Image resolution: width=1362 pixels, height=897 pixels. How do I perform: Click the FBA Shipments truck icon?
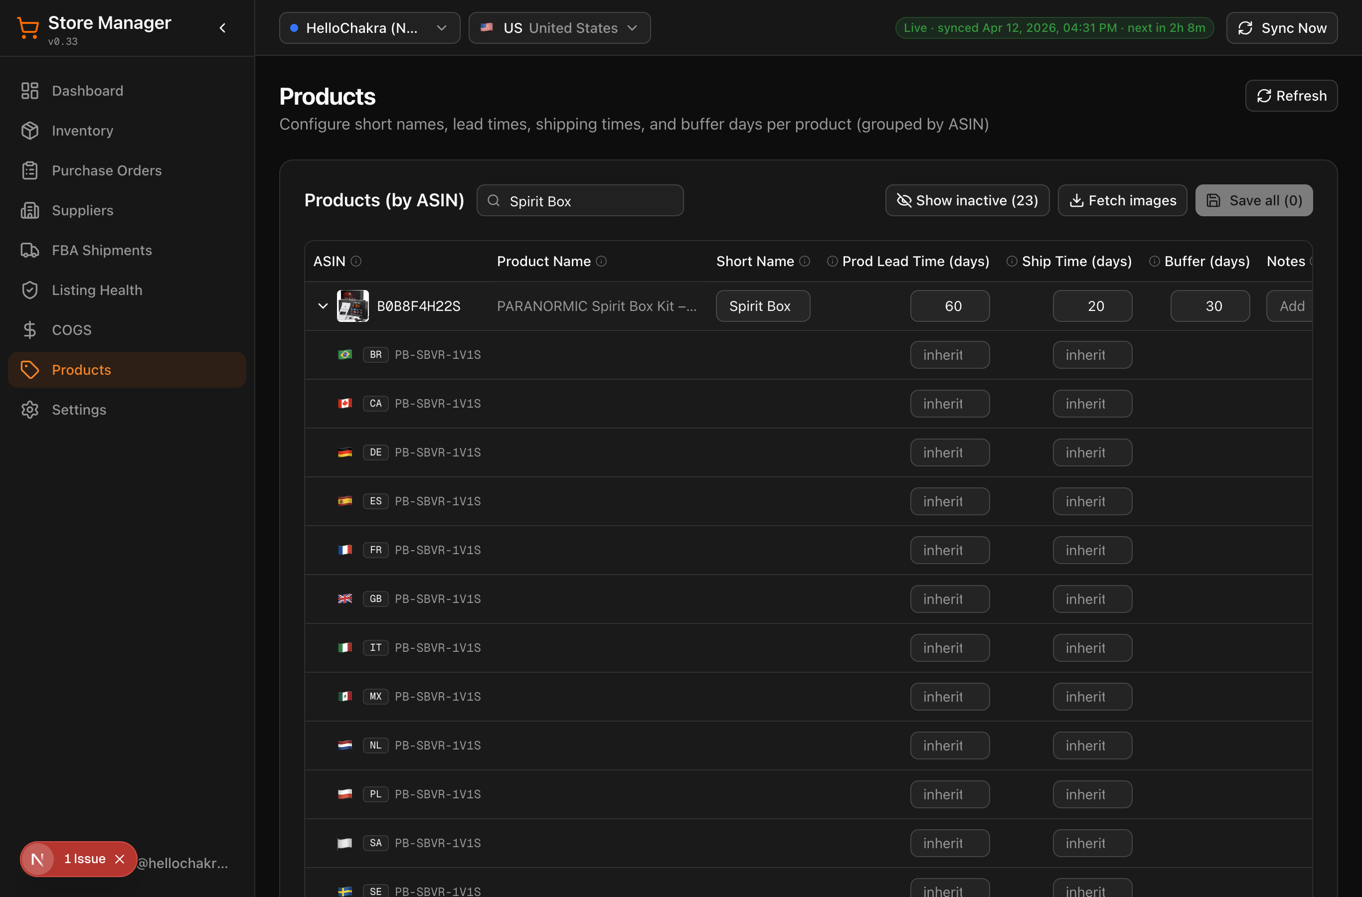pos(30,250)
